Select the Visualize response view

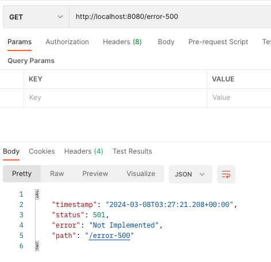pyautogui.click(x=141, y=174)
